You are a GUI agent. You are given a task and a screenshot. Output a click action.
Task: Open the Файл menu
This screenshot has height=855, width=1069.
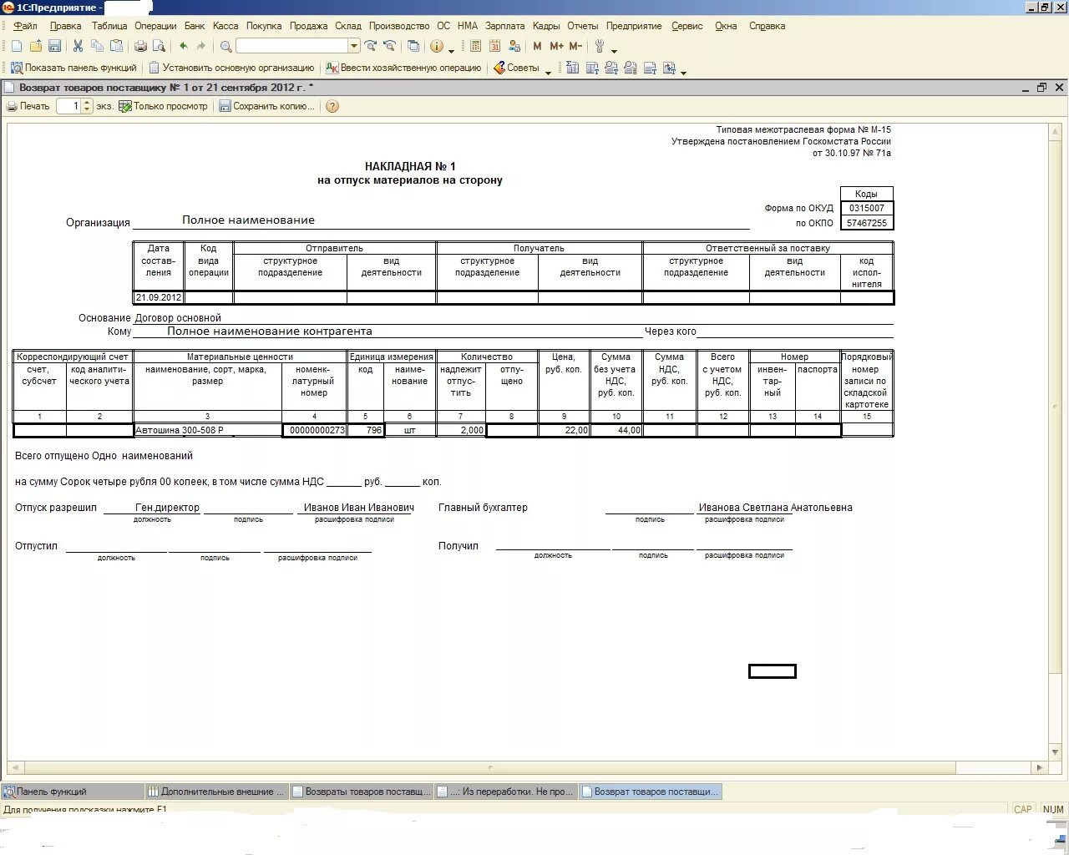pyautogui.click(x=25, y=26)
